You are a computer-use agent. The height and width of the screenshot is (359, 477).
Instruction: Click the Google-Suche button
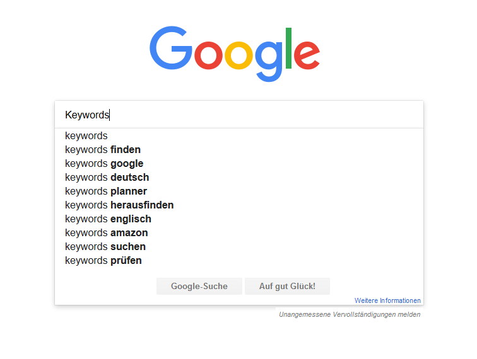[x=199, y=286]
